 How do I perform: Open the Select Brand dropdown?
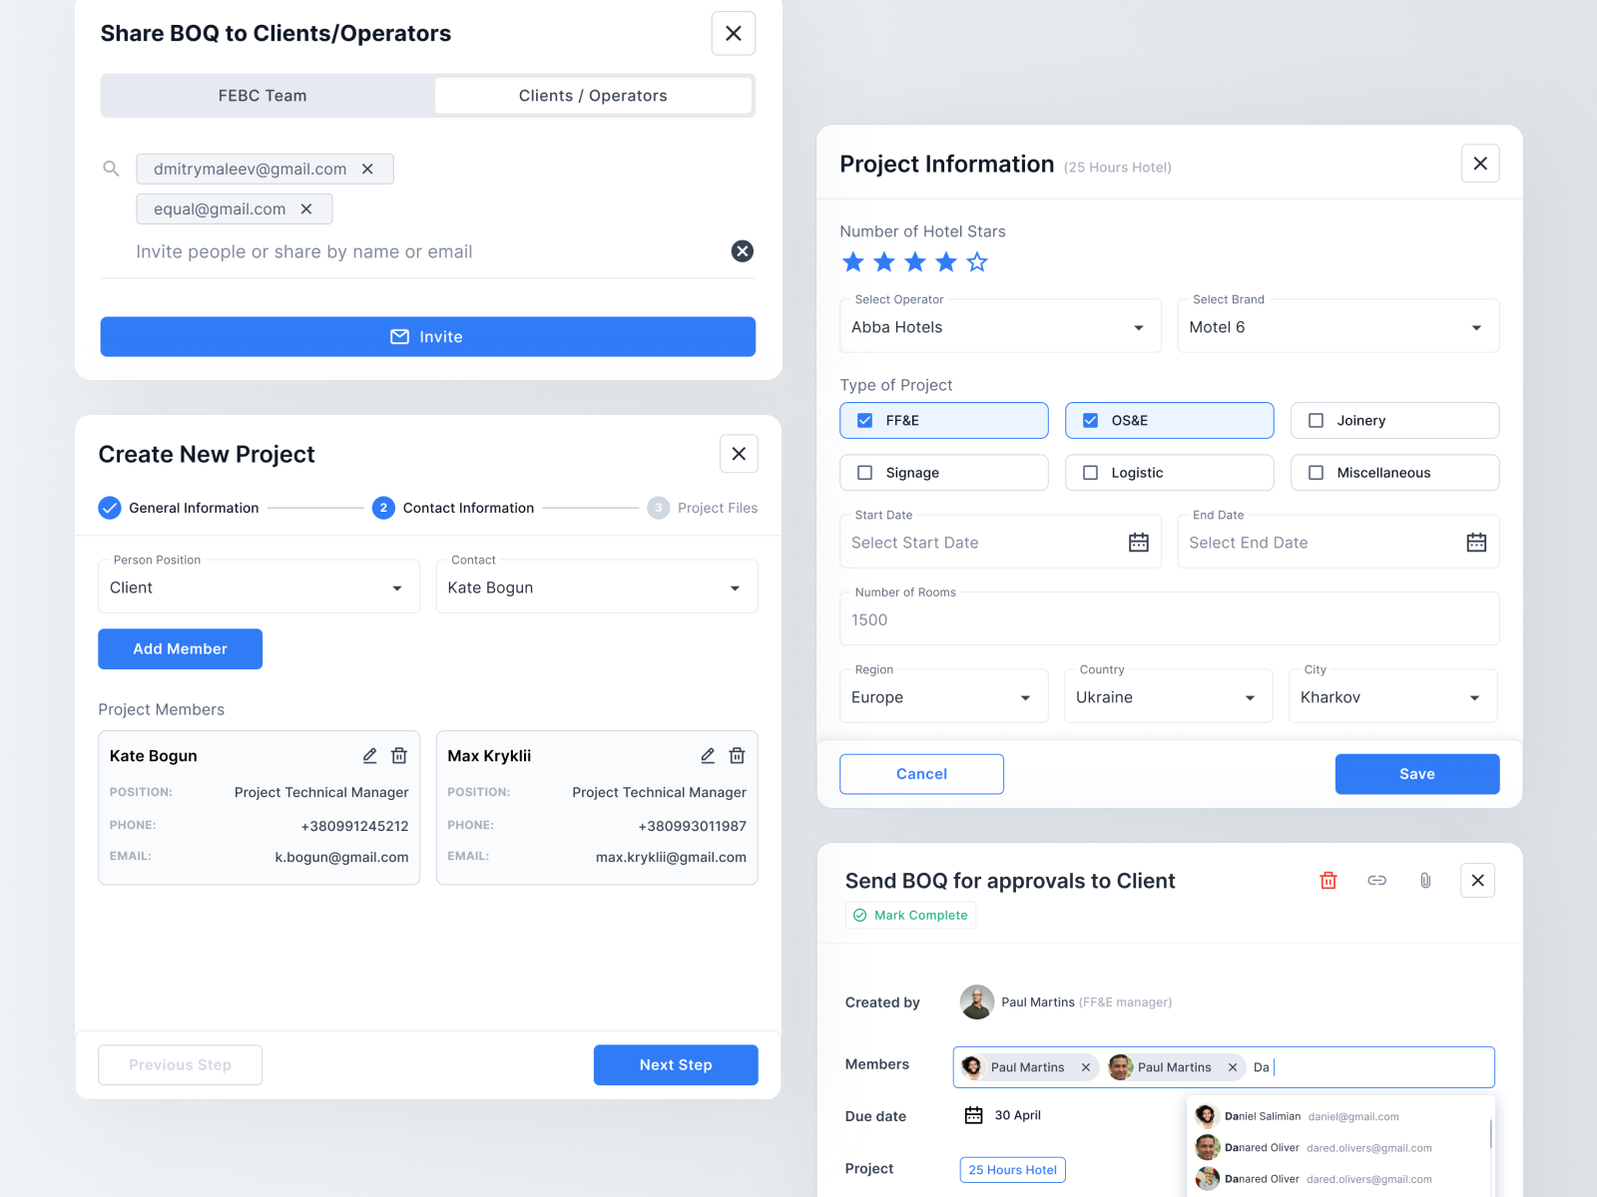click(x=1477, y=326)
